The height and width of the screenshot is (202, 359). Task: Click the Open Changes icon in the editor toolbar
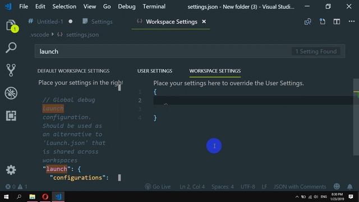[x=308, y=21]
